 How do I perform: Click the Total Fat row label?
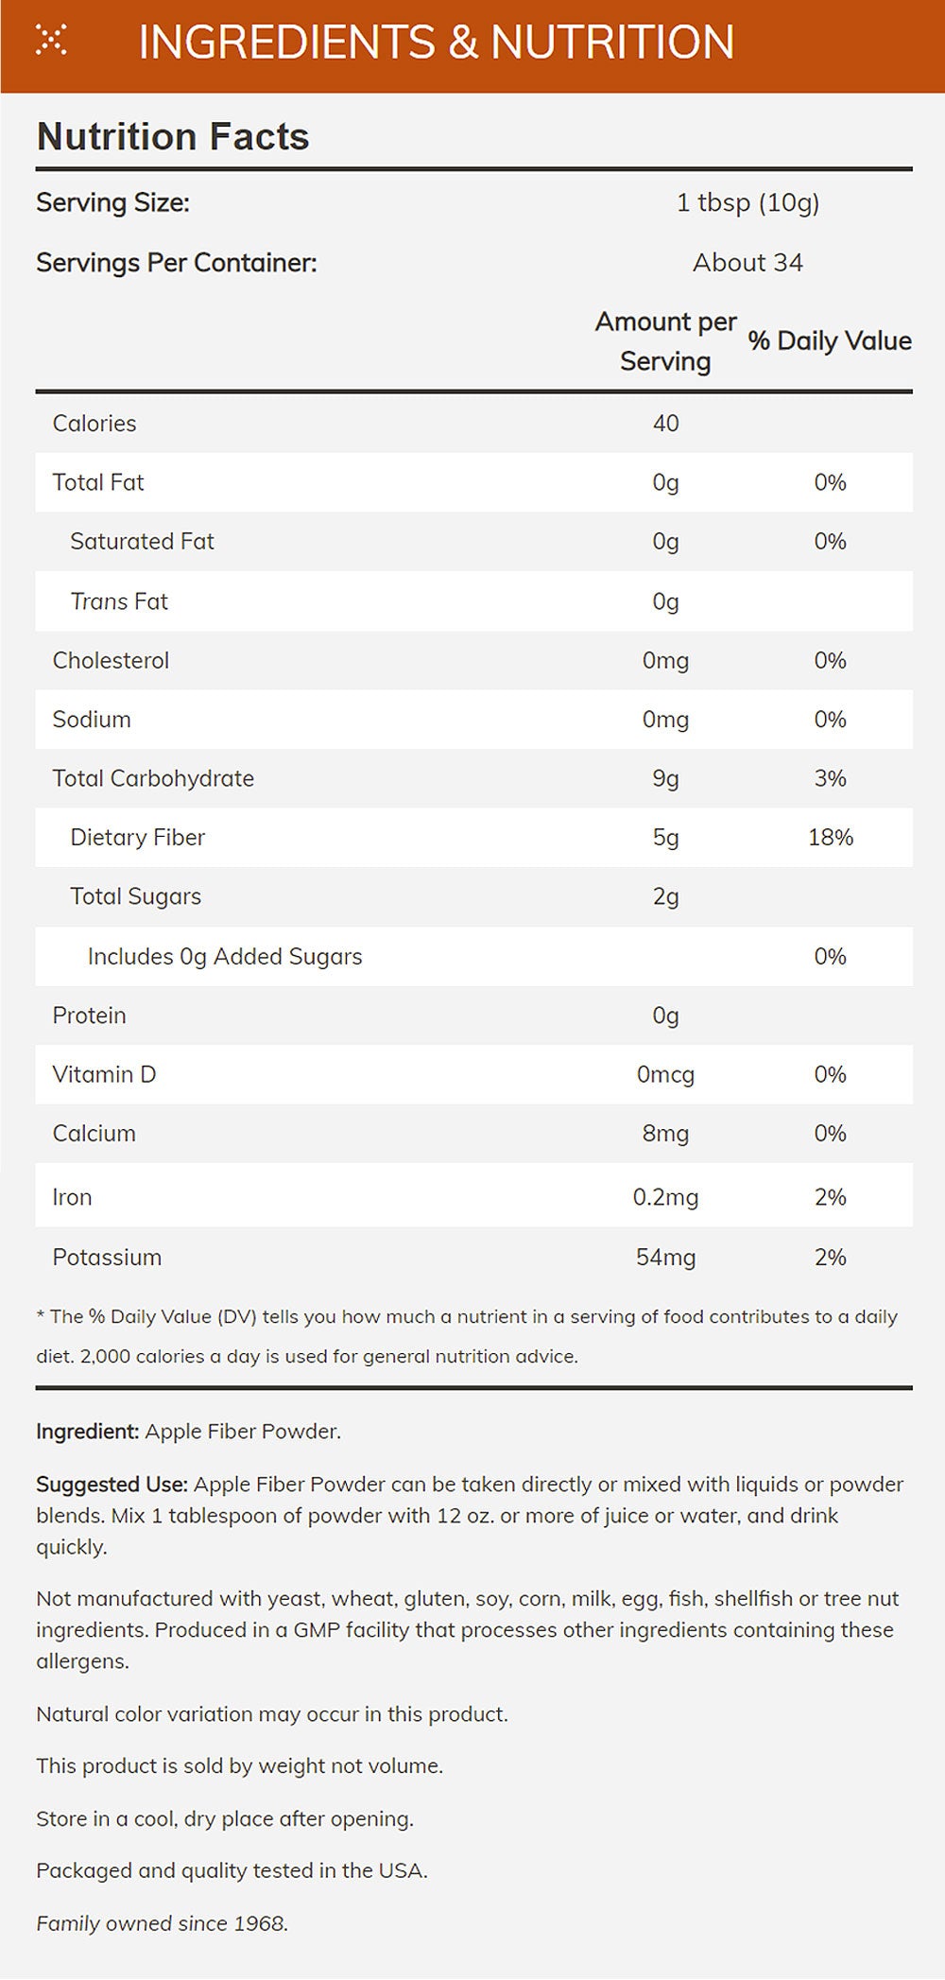coord(98,482)
